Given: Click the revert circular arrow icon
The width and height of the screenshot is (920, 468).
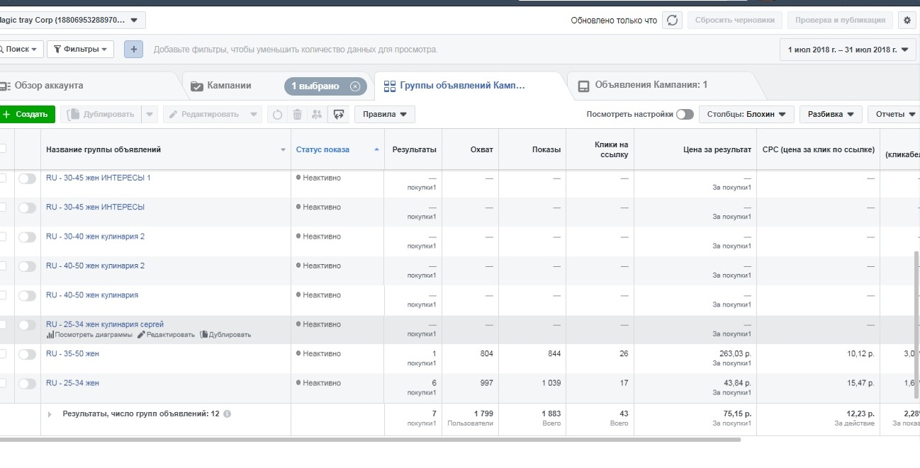Looking at the screenshot, I should pyautogui.click(x=277, y=114).
